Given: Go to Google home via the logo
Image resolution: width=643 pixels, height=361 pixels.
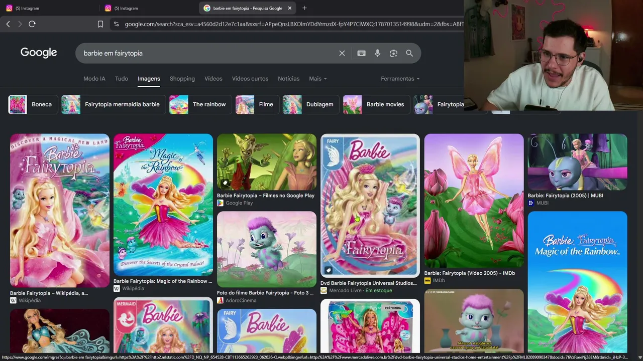Looking at the screenshot, I should tap(39, 53).
